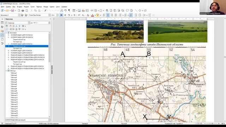Toggle the Navigator deck icon in sidebar
Image resolution: width=226 pixels, height=127 pixels.
(2, 35)
